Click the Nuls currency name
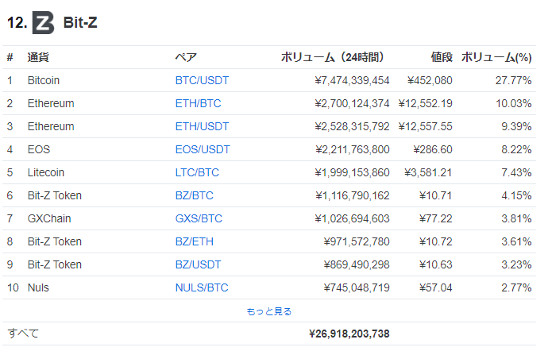Screen dimensions: 548x351 tap(38, 287)
